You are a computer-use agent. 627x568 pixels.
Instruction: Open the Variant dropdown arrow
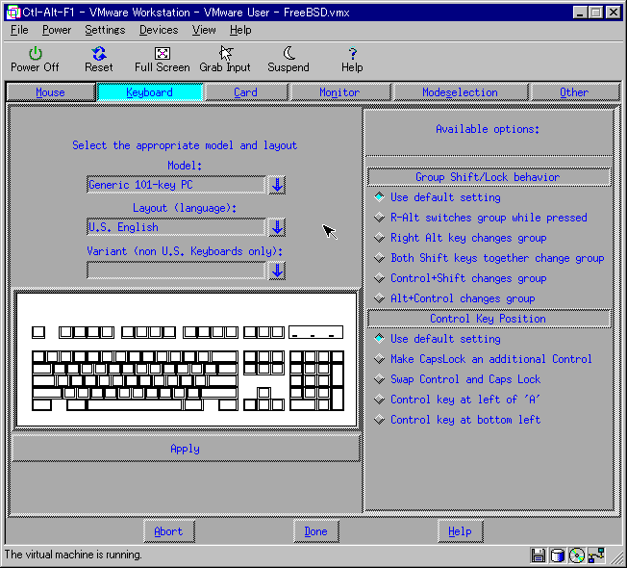[x=277, y=271]
